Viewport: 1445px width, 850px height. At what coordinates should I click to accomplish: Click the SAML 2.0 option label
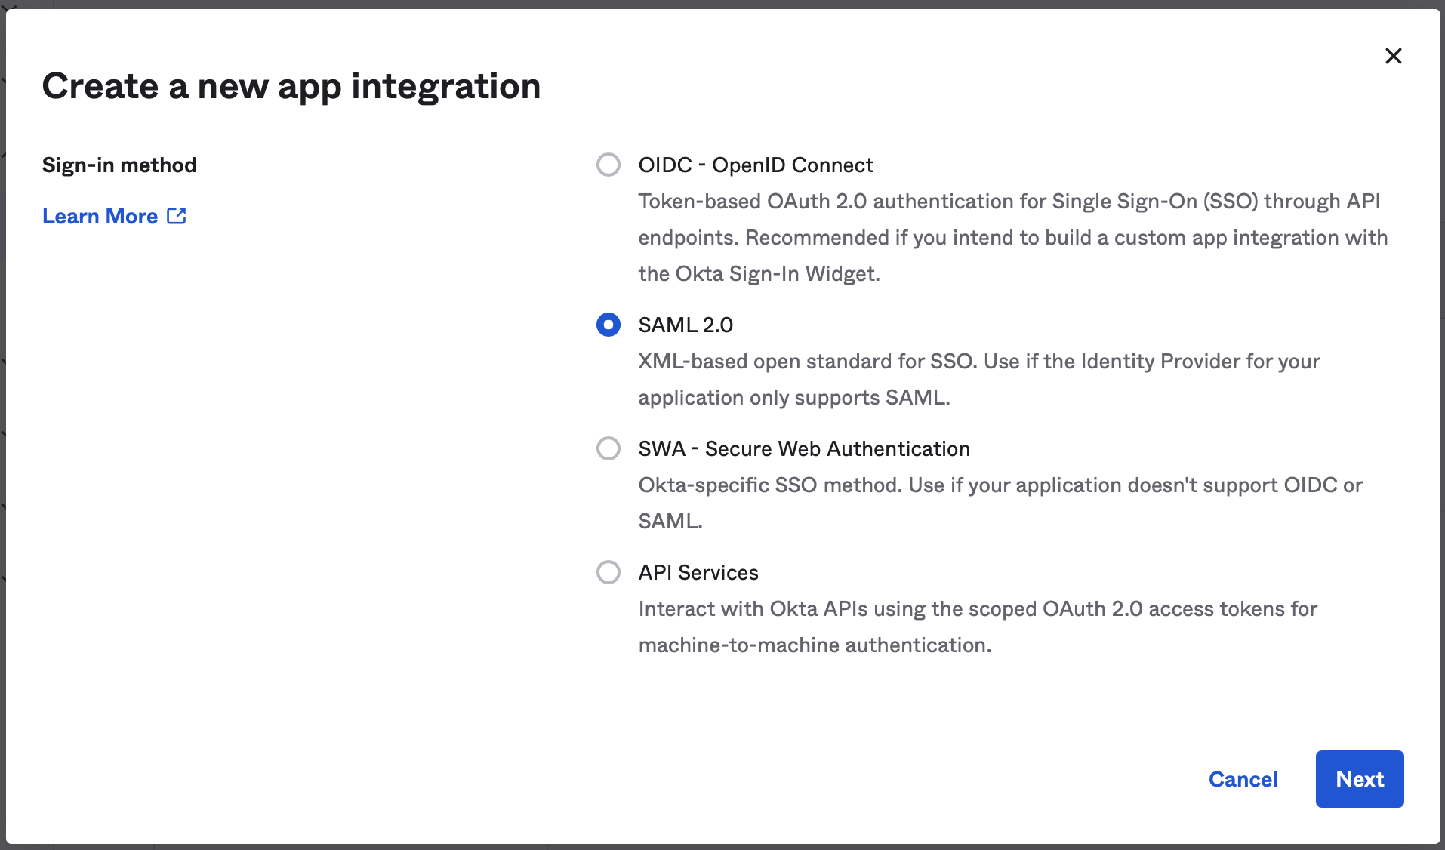686,325
